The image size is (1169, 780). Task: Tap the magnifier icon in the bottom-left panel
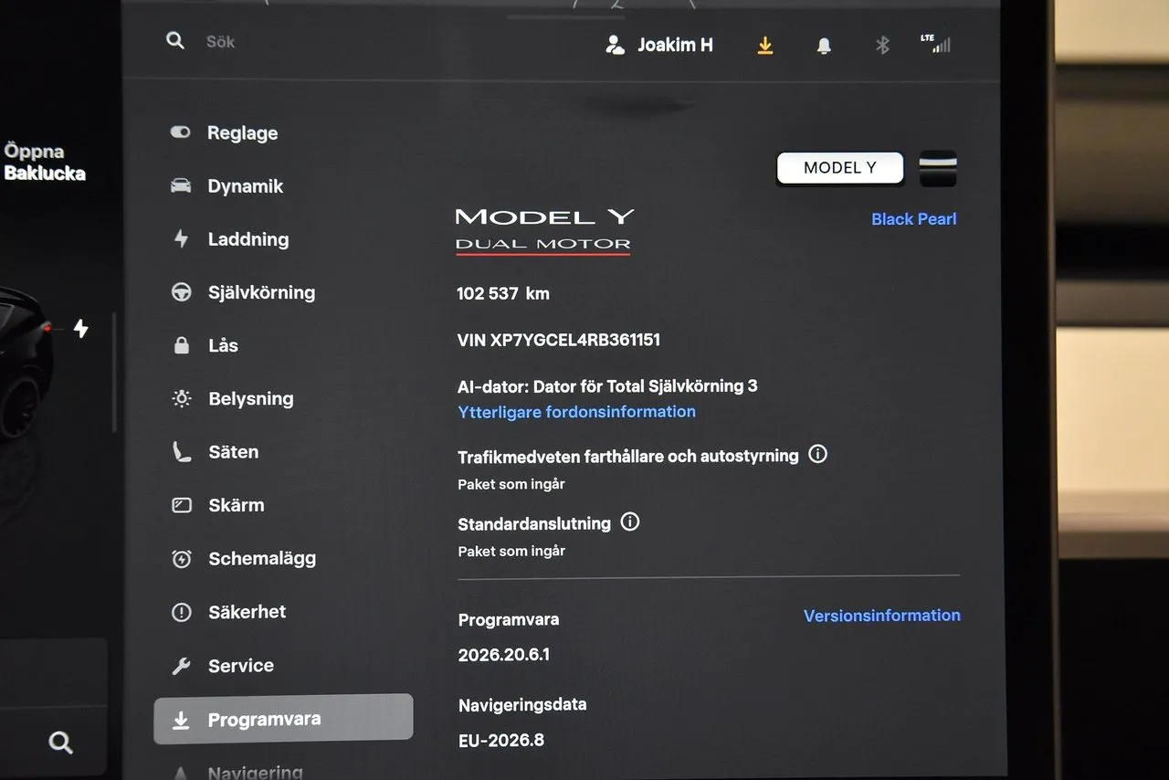[60, 743]
